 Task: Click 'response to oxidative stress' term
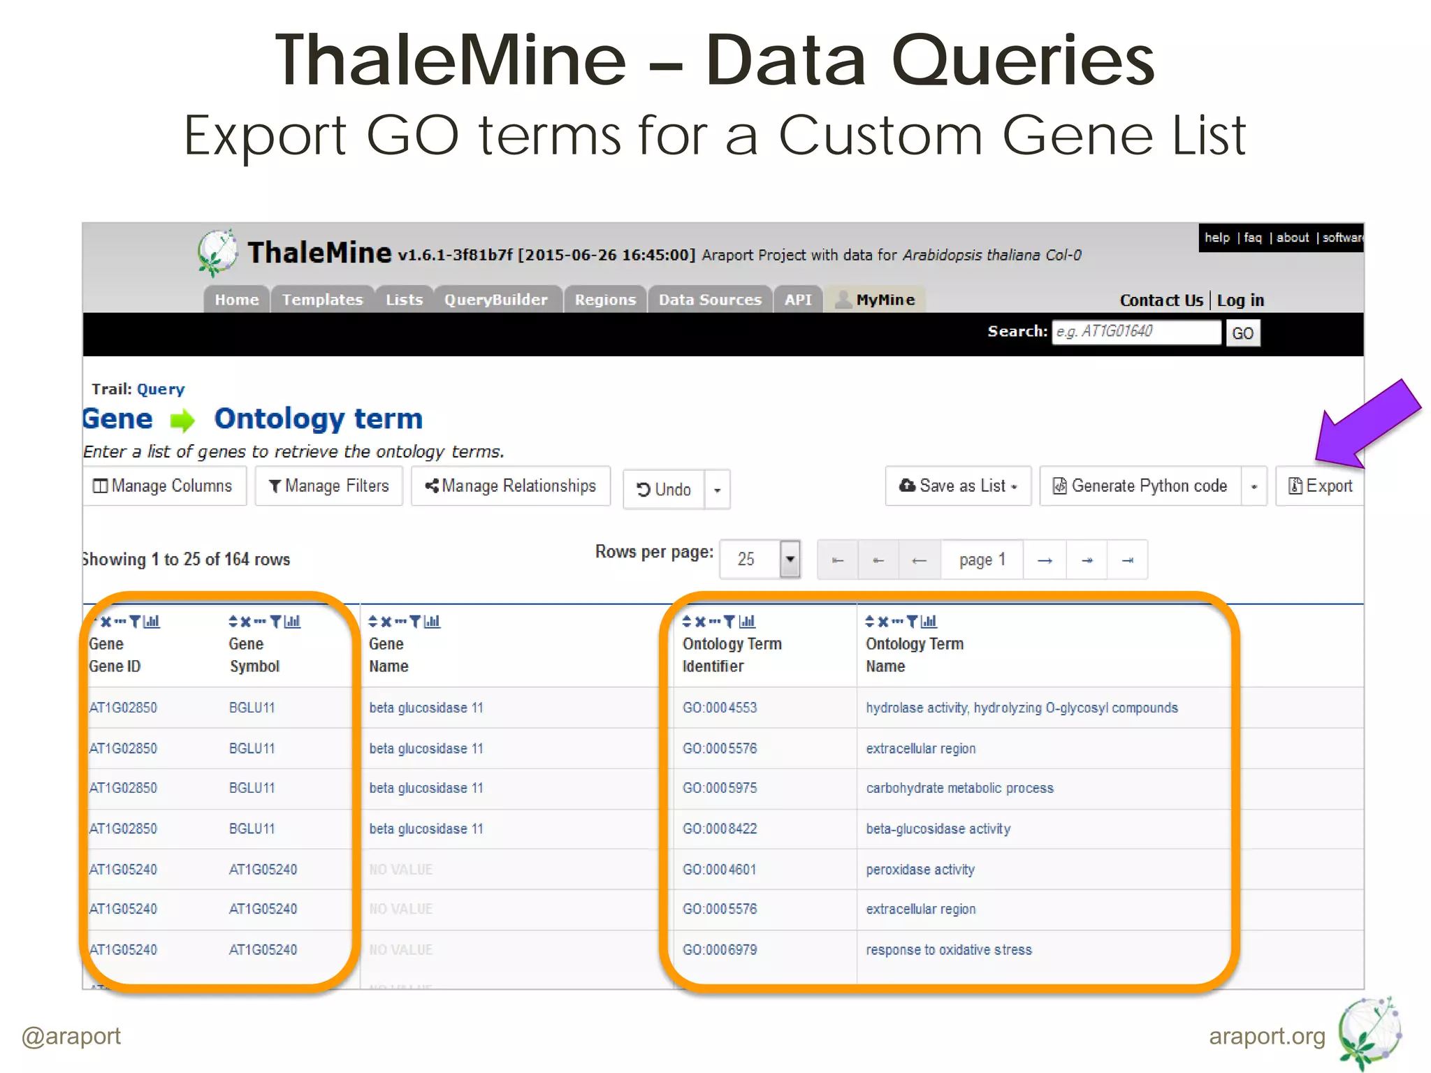click(949, 950)
